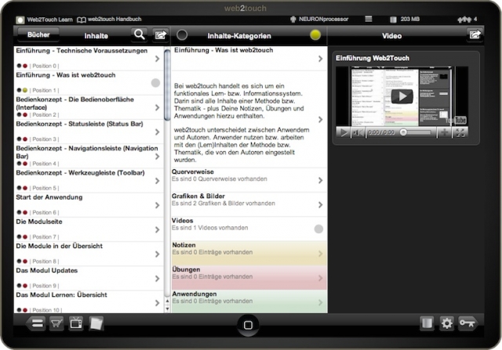The width and height of the screenshot is (502, 350).
Task: Expand Bedienkonzept - Navigationsleiste chevron
Action: point(157,157)
